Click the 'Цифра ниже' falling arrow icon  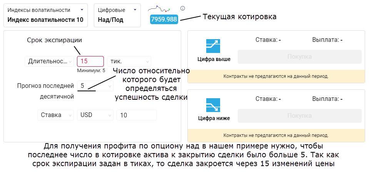pos(213,105)
